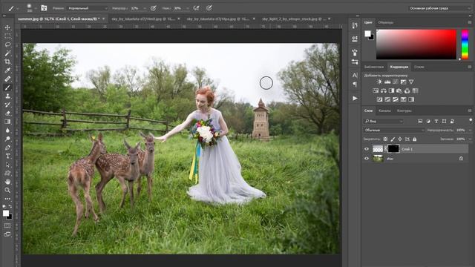Select the Eyedropper tool

7,70
